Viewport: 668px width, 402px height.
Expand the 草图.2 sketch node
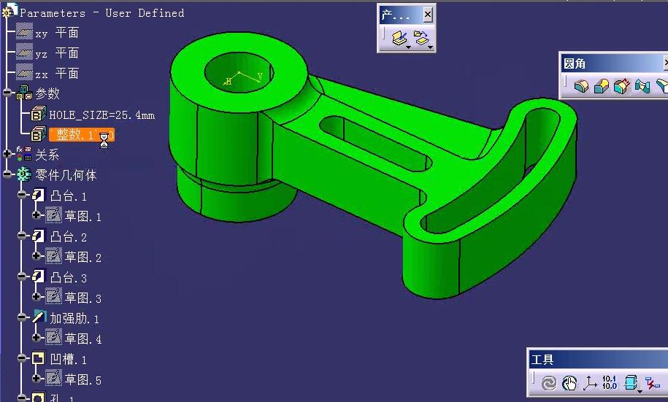[37, 256]
